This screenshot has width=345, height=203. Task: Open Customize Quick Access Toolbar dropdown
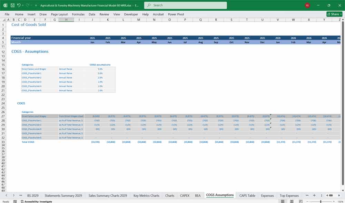point(36,5)
